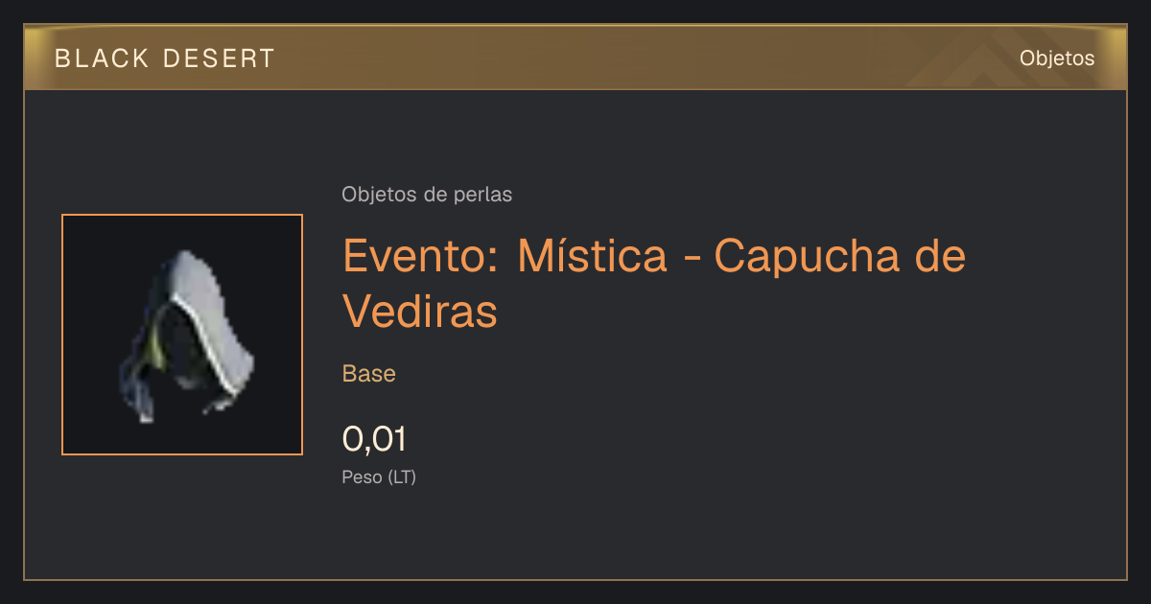Go to the Objetos section
This screenshot has width=1151, height=604.
1057,58
